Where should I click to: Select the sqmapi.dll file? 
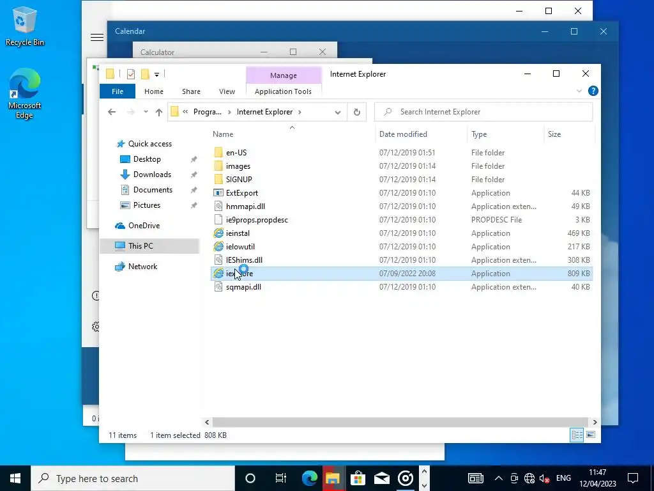coord(243,287)
